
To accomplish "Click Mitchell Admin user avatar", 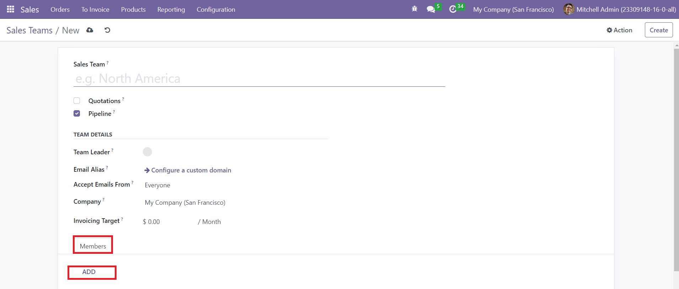I will pos(568,9).
